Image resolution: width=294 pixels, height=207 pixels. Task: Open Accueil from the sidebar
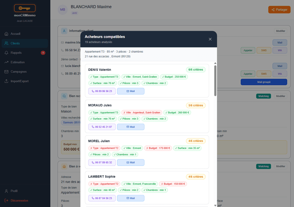(x=25, y=34)
